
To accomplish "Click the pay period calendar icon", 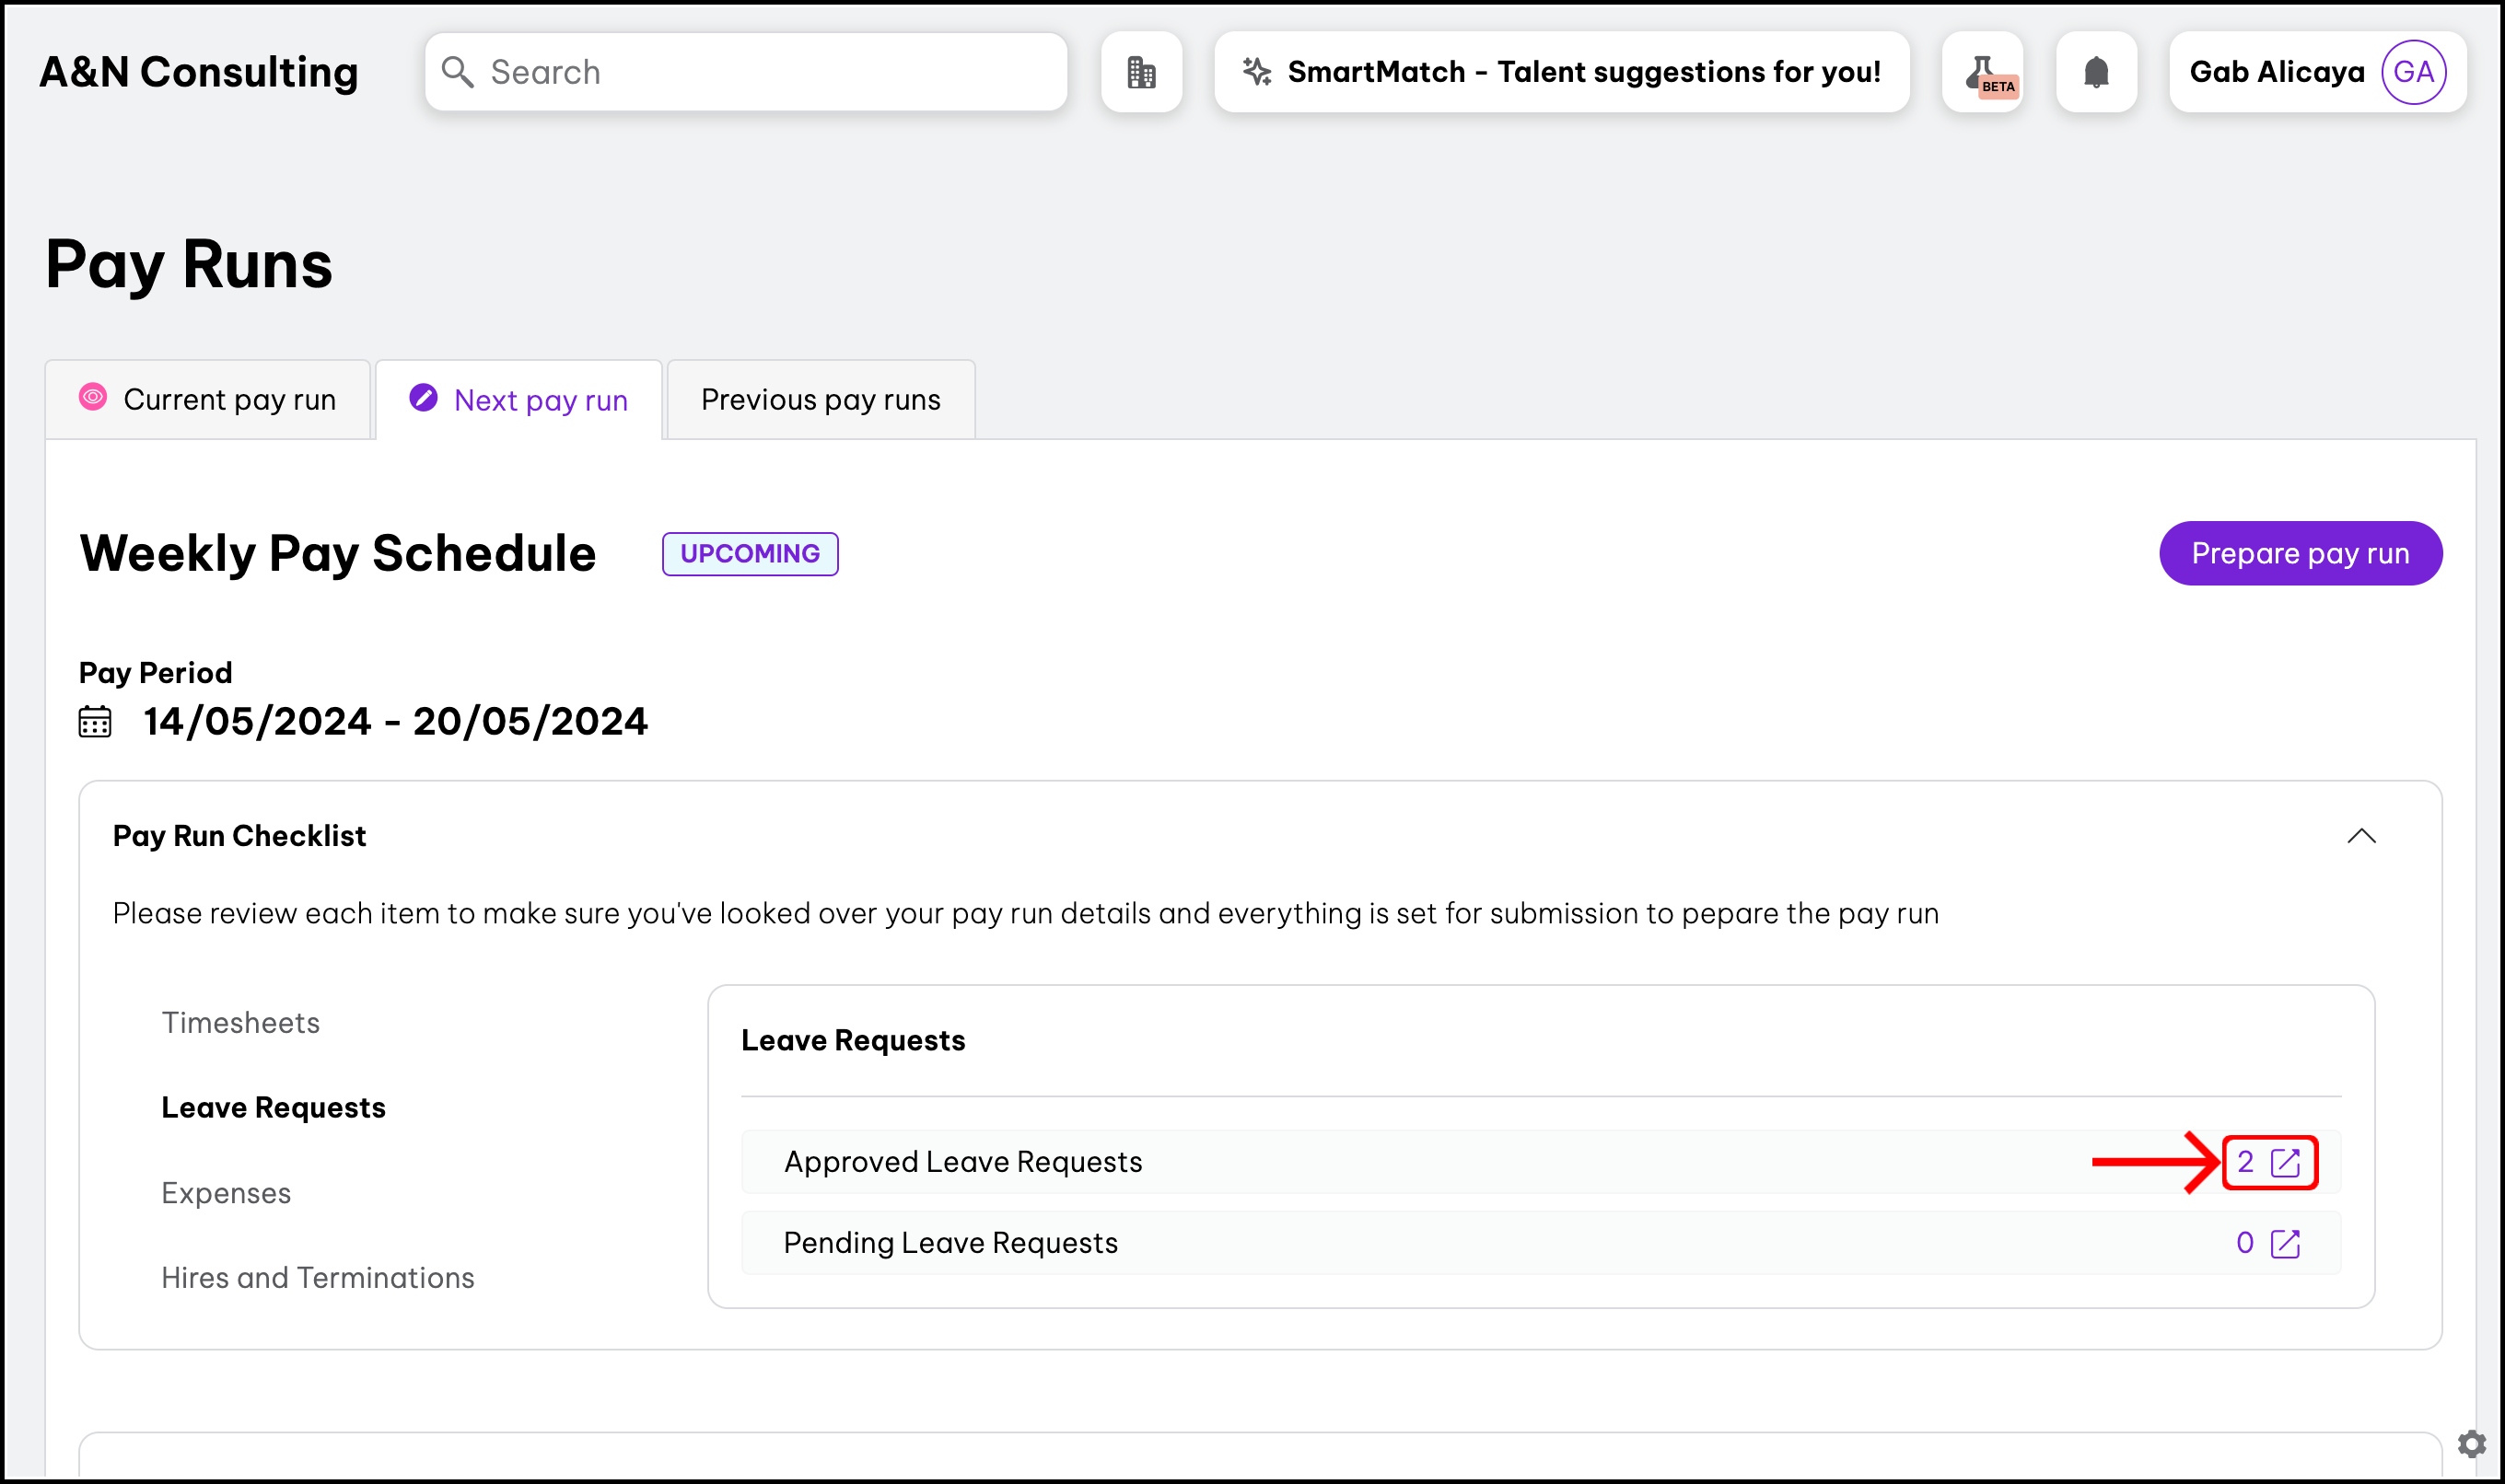I will pyautogui.click(x=95, y=721).
